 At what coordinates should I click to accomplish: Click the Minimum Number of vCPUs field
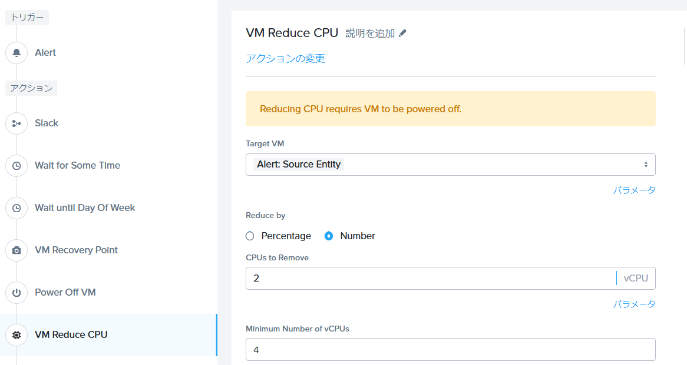(450, 350)
